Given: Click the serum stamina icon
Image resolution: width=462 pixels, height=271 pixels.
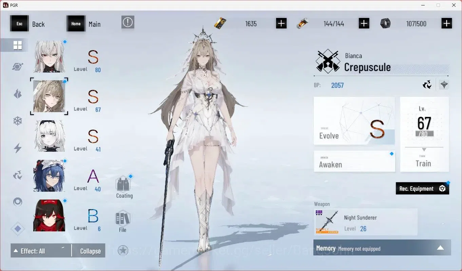Looking at the screenshot, I should click(x=303, y=23).
